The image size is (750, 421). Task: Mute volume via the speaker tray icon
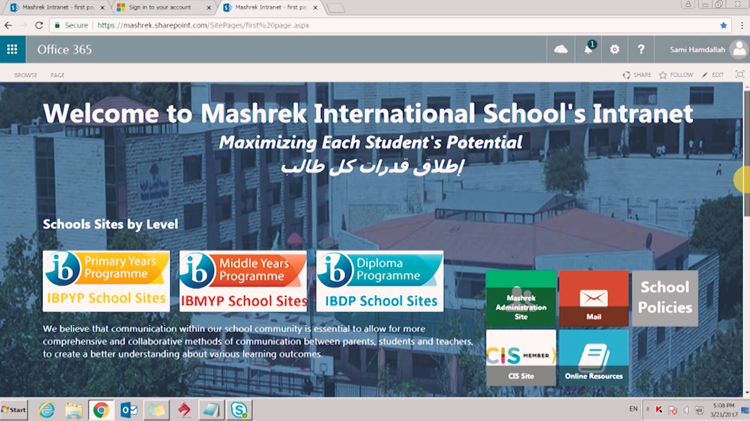point(686,410)
